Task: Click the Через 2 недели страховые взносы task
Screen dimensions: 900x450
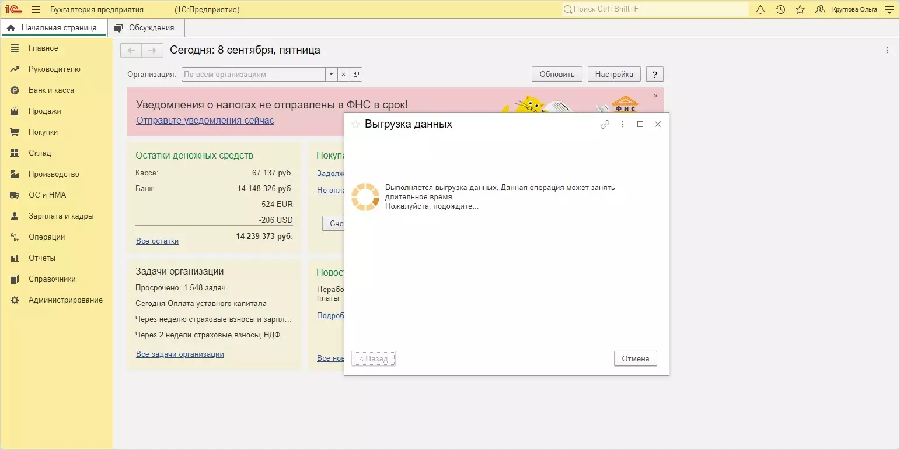Action: (211, 335)
